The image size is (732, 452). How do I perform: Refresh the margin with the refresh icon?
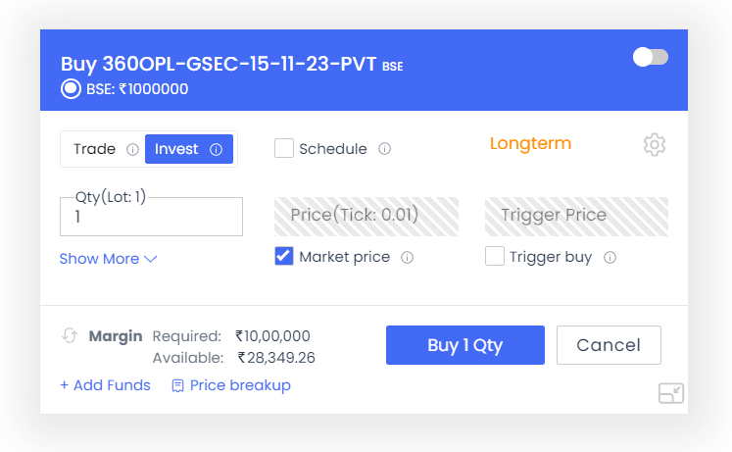point(70,335)
